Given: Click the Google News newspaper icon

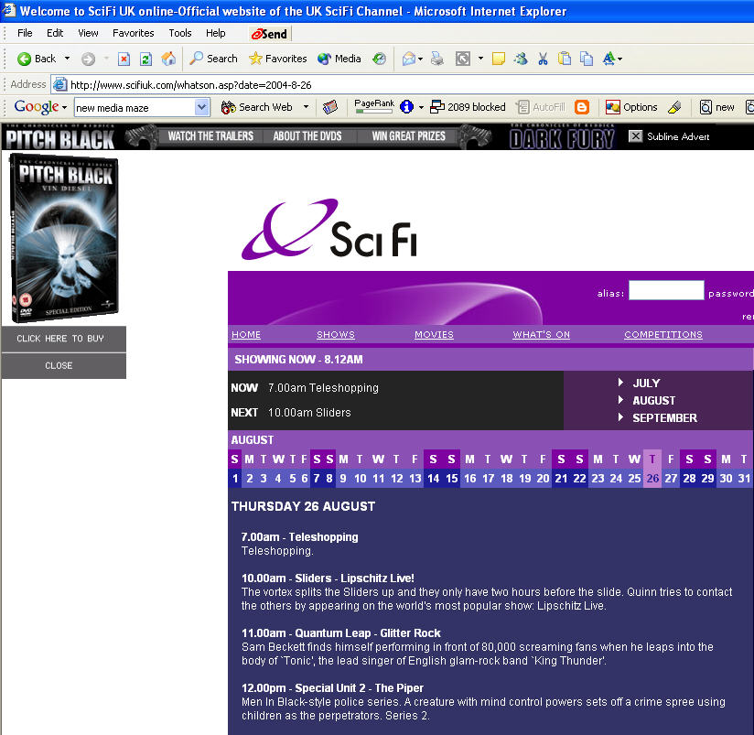Looking at the screenshot, I should click(x=329, y=107).
